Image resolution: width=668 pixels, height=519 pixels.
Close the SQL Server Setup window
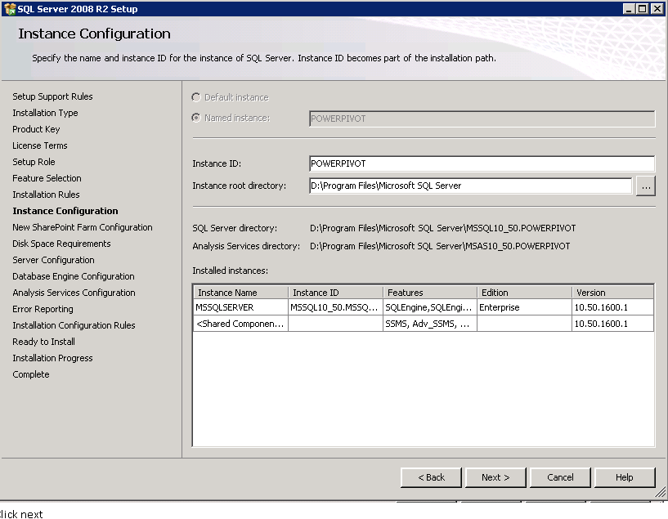pos(657,8)
